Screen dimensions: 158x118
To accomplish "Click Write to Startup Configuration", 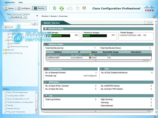I will [x=20, y=102].
